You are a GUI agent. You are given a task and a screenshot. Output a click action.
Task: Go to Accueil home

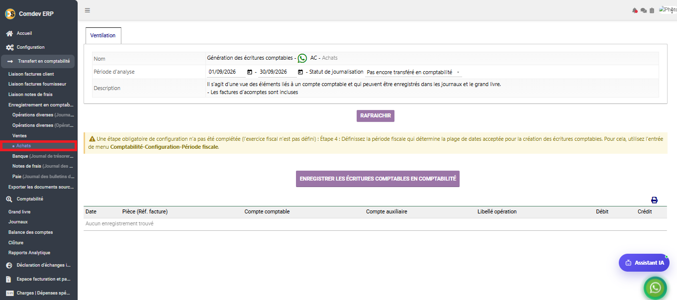24,33
